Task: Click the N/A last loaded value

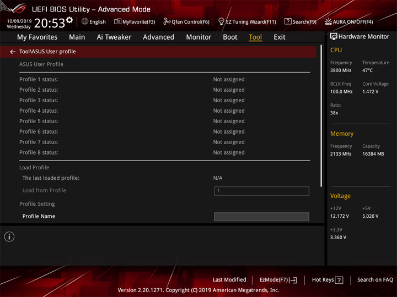Action: coord(218,178)
